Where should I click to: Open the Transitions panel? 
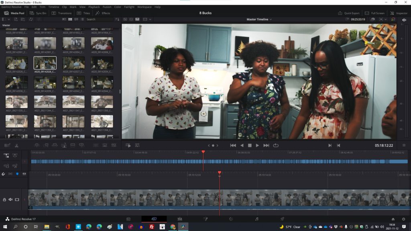click(x=61, y=13)
